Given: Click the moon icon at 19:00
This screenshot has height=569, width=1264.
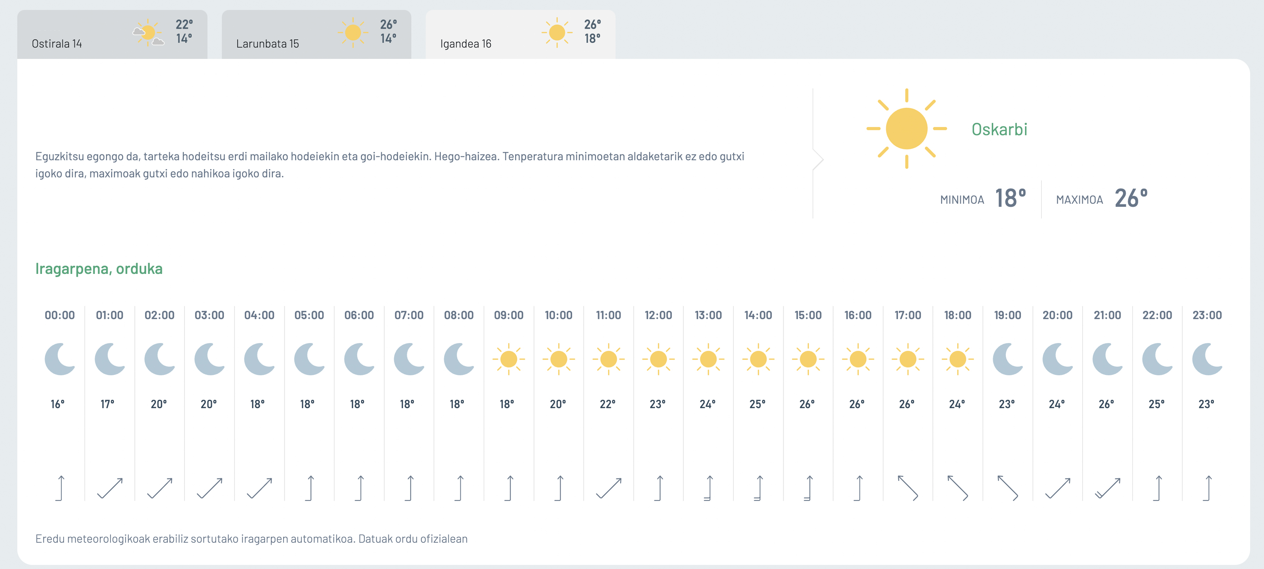Looking at the screenshot, I should [x=1008, y=359].
